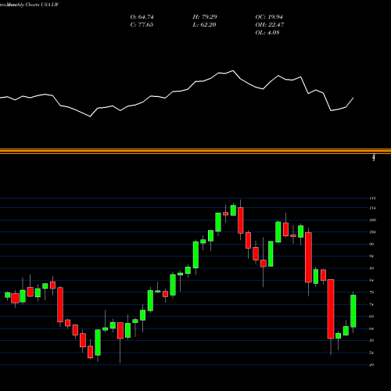Screen dimensions: 391x391
Task: Select the high value 'H: 79.29'
Action: (205, 17)
